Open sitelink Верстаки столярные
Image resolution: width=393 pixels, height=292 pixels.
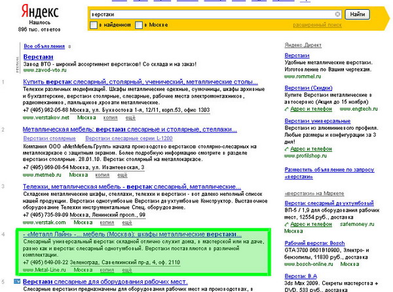point(49,138)
